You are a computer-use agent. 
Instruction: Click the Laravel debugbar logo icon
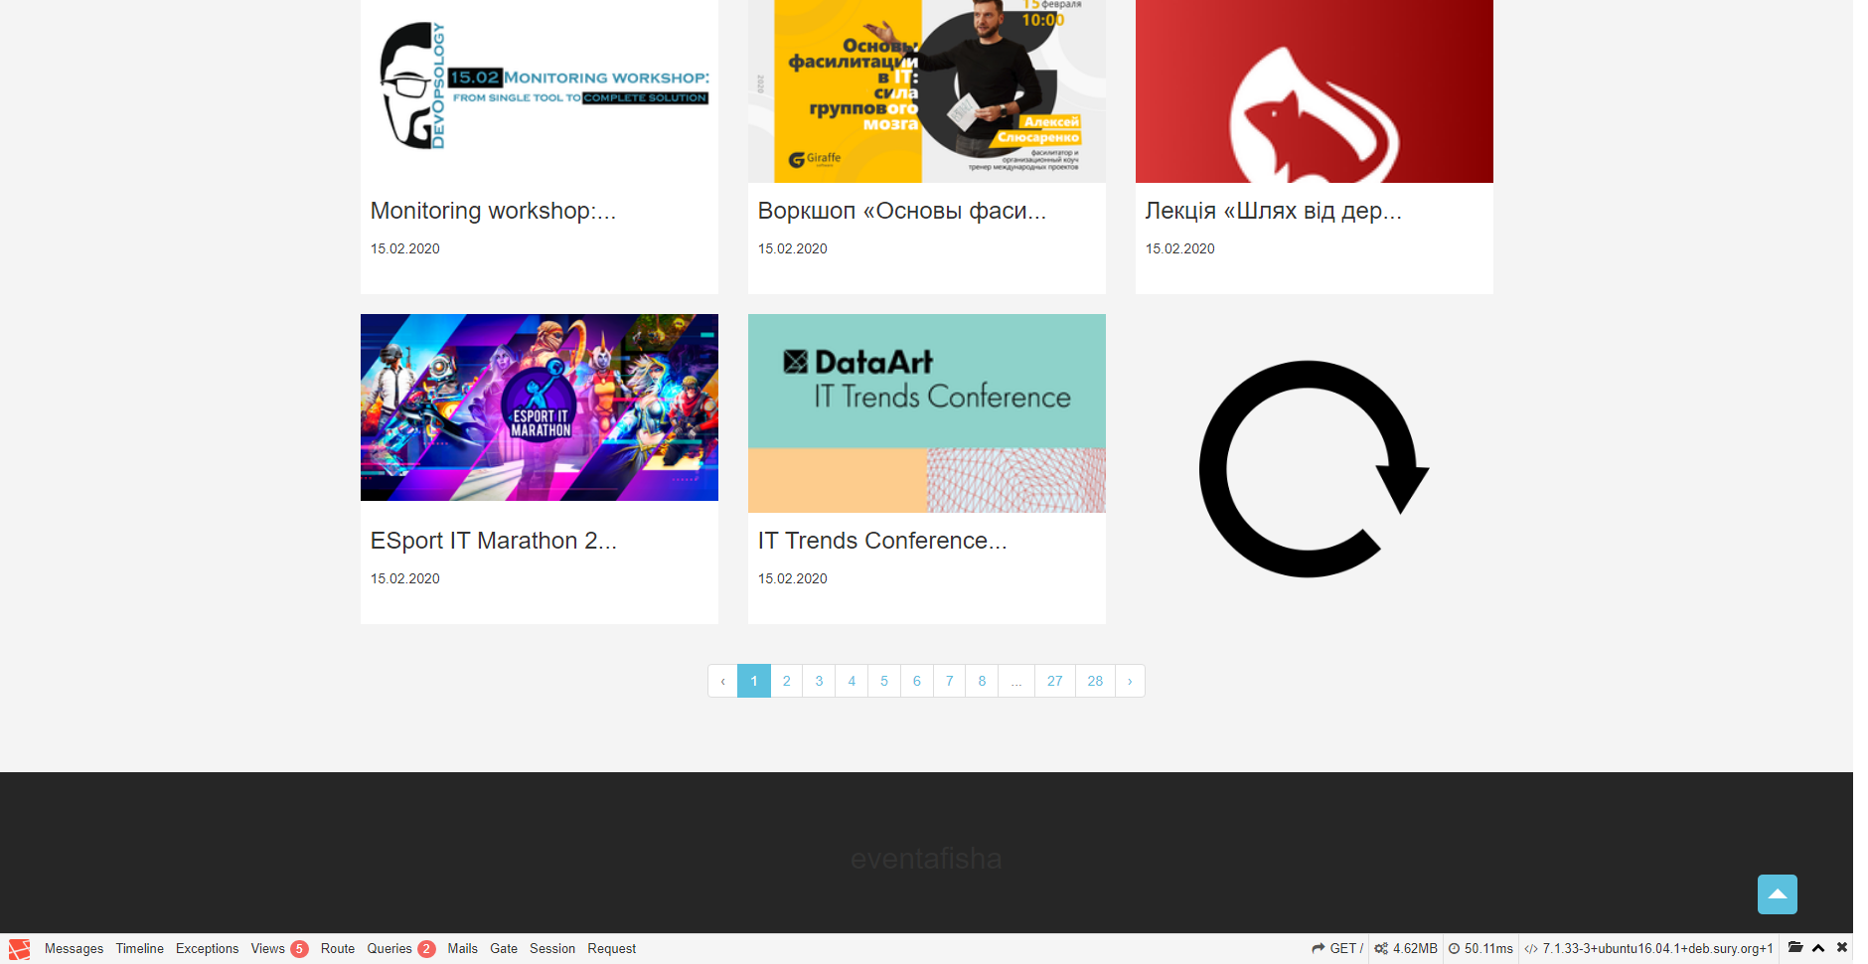19,949
